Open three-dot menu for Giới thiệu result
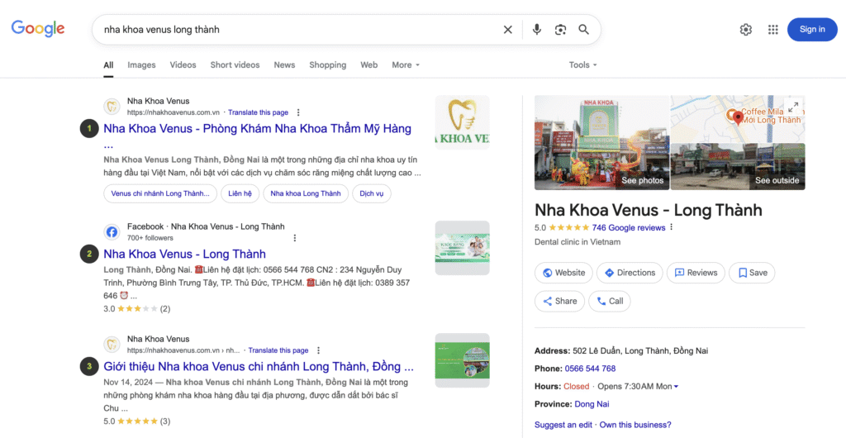The image size is (846, 438). 318,350
